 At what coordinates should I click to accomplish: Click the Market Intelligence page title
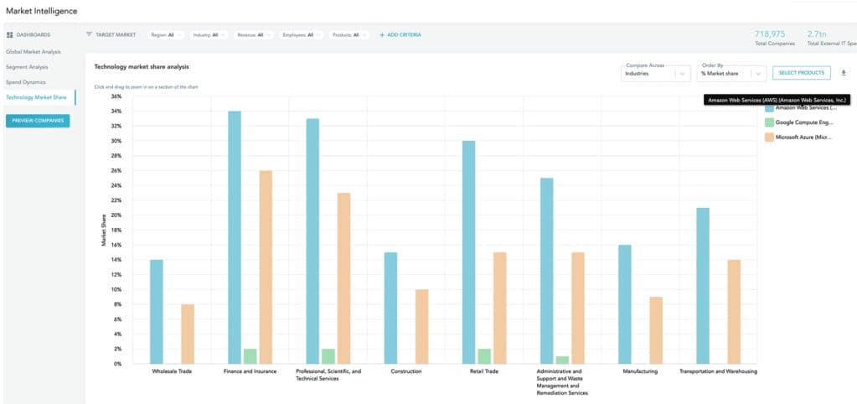pyautogui.click(x=42, y=11)
